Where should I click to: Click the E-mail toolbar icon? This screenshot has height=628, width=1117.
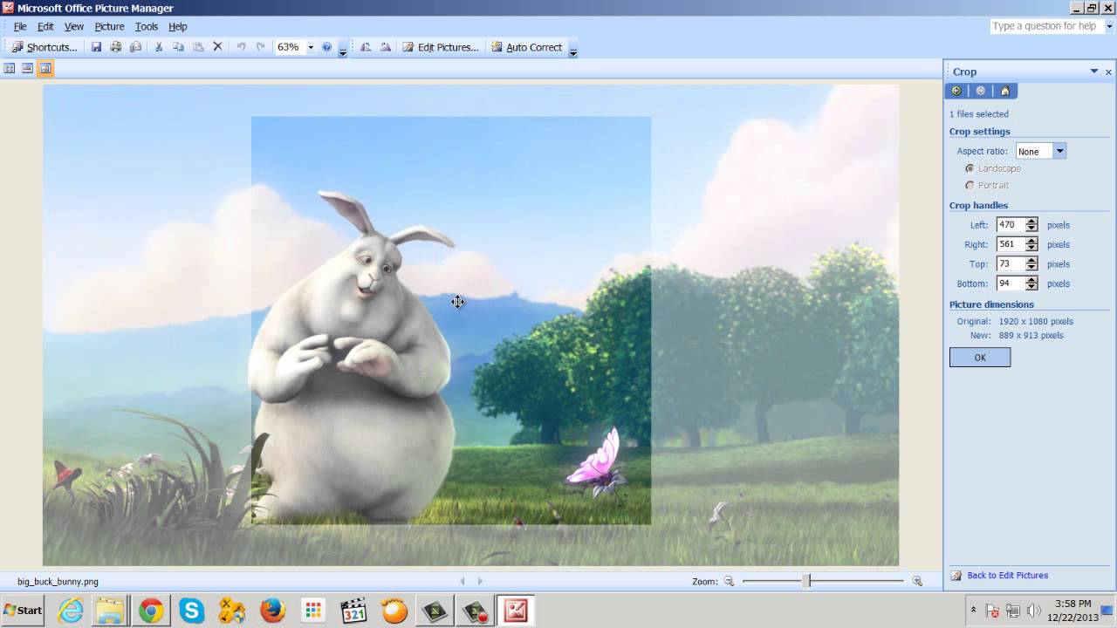(135, 47)
